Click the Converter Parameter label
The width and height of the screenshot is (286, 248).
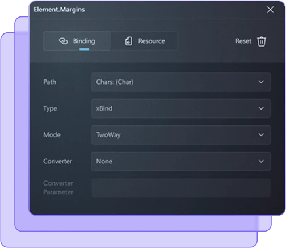(58, 187)
